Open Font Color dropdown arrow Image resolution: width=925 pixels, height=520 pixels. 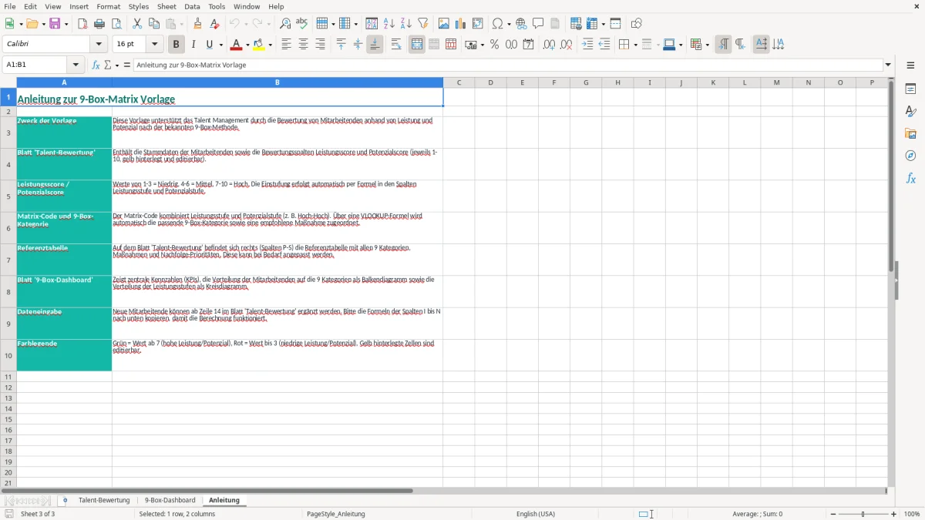247,45
